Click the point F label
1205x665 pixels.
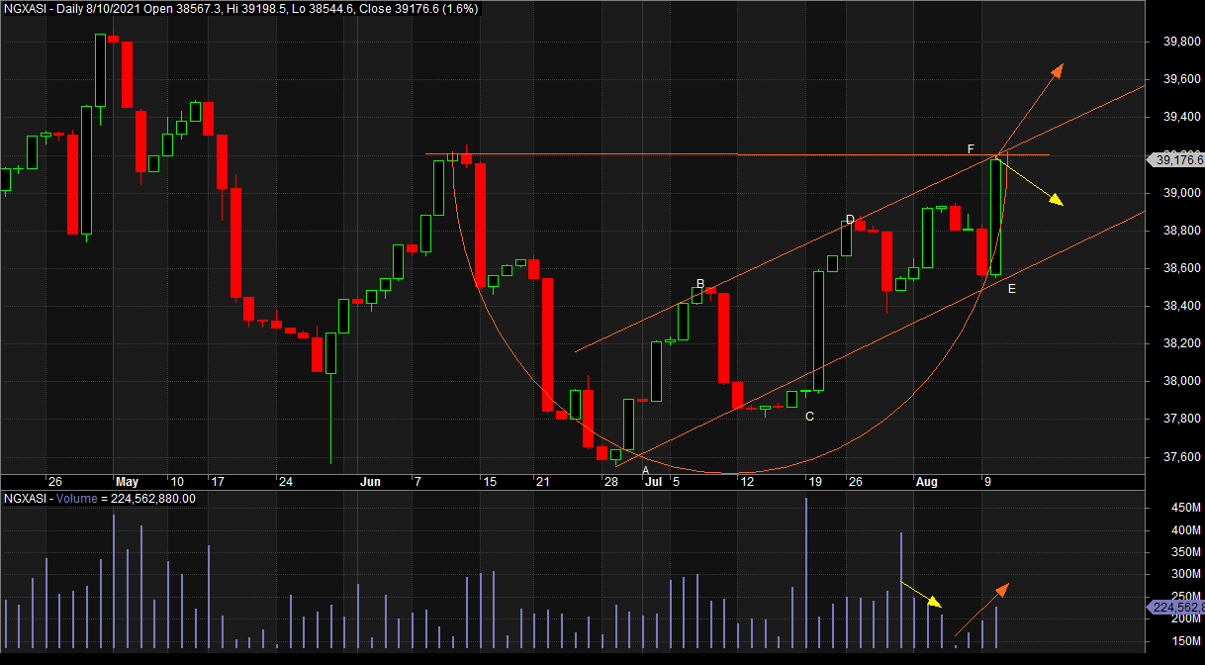(x=972, y=148)
